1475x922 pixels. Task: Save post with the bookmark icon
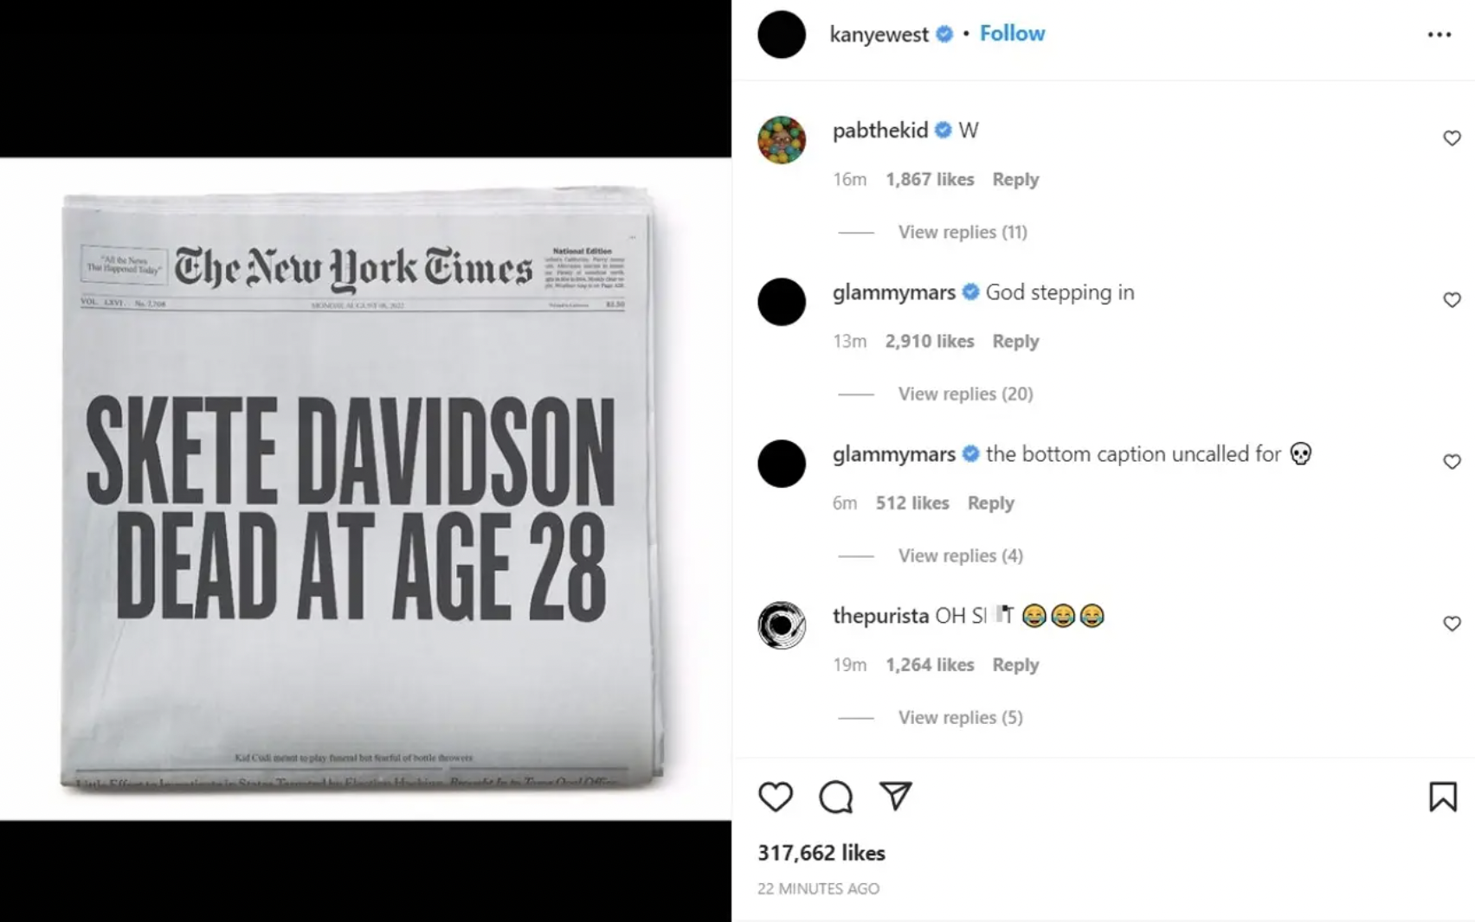coord(1442,797)
